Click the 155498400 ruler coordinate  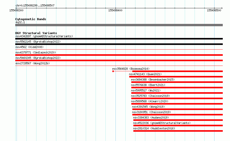(x=115, y=10)
